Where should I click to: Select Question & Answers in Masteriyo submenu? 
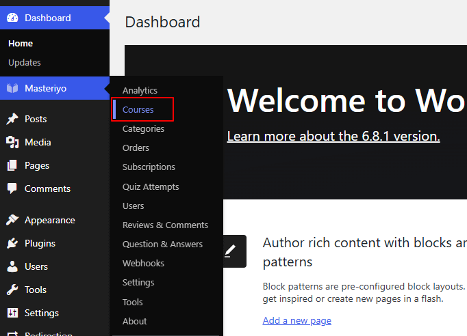[162, 244]
